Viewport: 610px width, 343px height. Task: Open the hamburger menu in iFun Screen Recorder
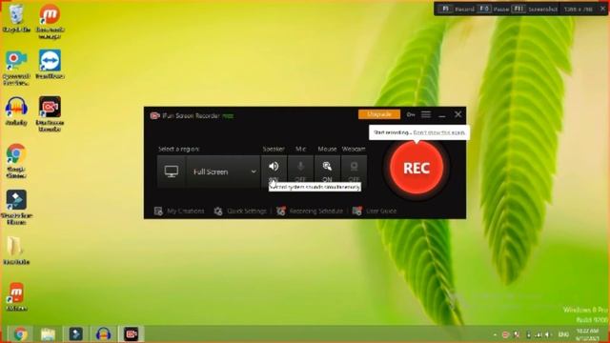point(426,114)
